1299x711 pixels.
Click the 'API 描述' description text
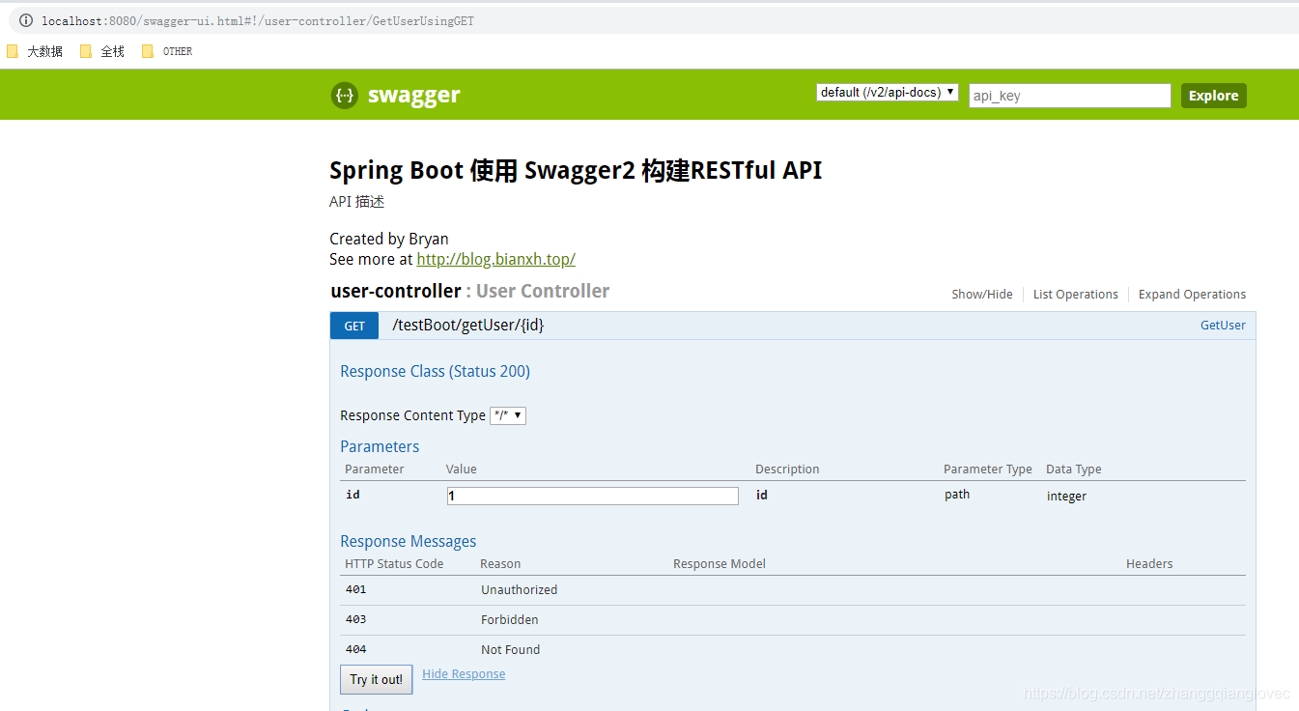pos(357,202)
